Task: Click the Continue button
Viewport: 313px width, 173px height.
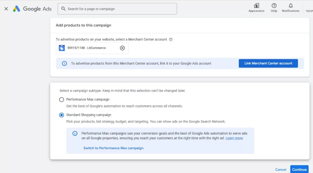Action: pyautogui.click(x=299, y=169)
